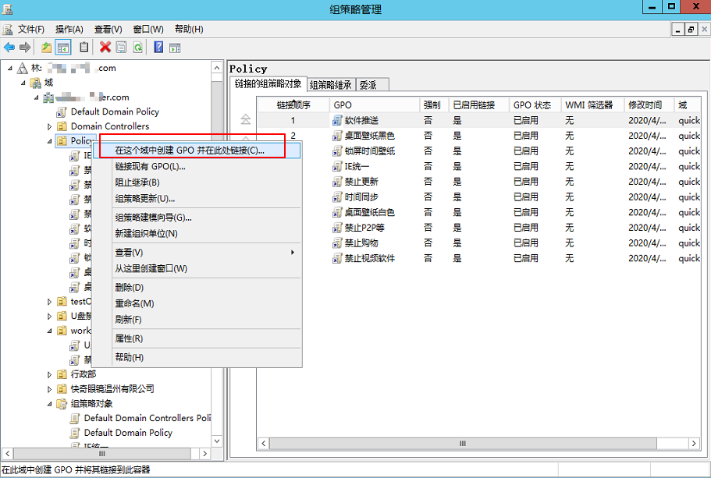Click the clipboard paste toolbar icon
Screen dimensions: 711x478
[84, 48]
